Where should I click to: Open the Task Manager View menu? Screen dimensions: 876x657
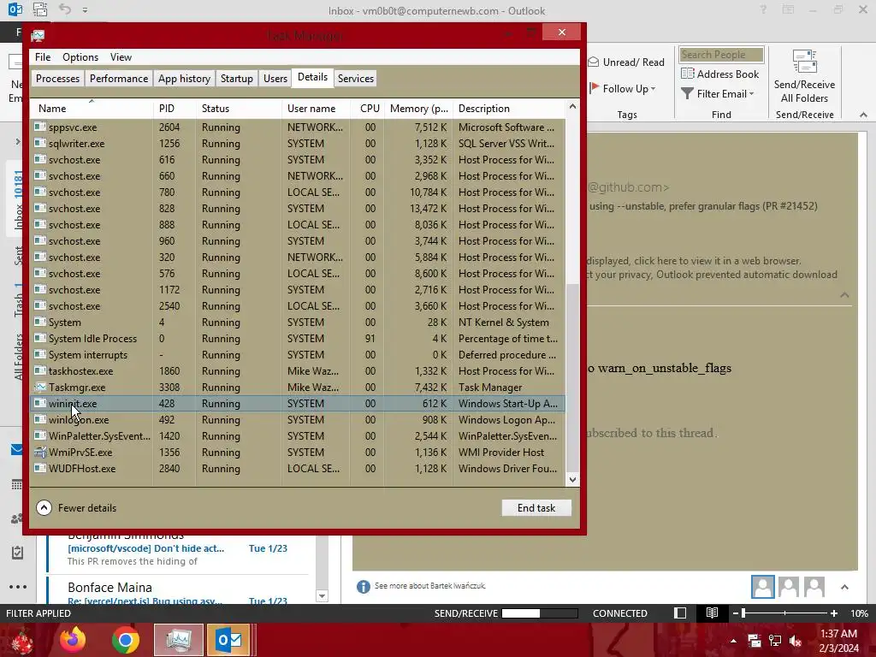point(121,57)
